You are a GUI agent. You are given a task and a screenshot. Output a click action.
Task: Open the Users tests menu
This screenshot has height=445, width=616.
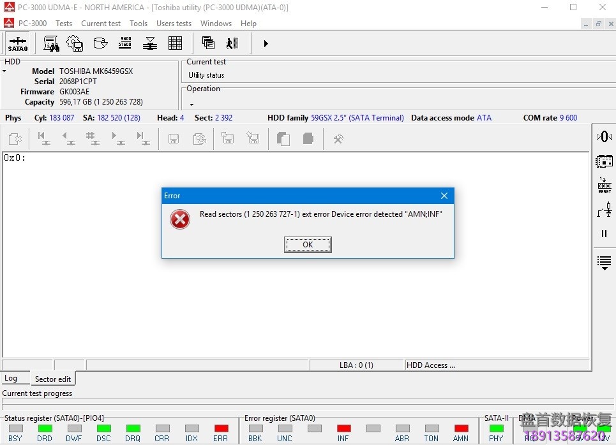pos(174,24)
